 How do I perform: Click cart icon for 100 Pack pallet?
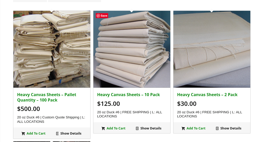coord(23,134)
